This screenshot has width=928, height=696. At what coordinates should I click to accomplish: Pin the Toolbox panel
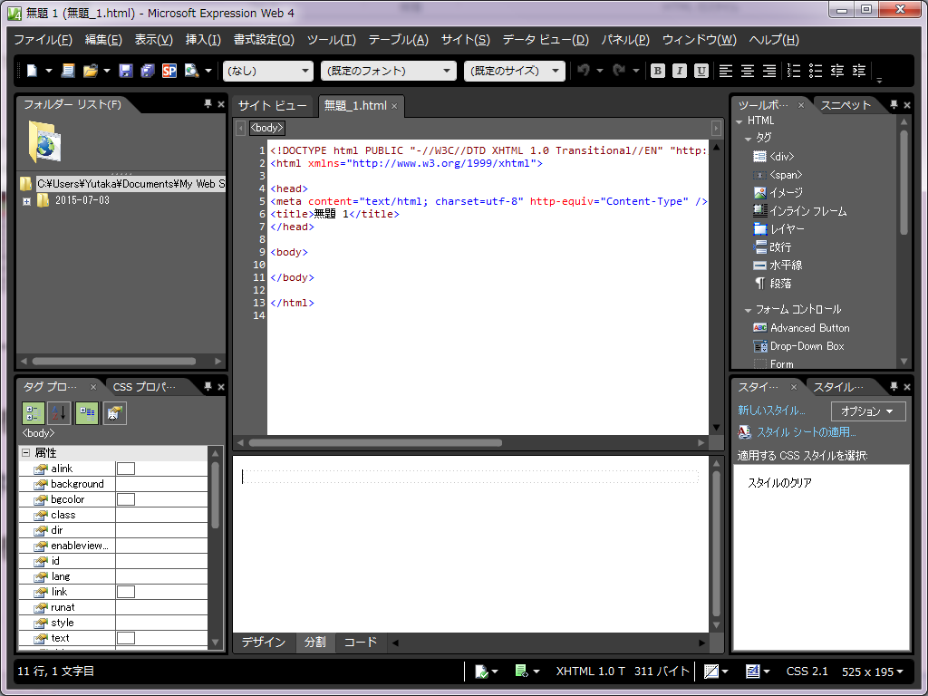coord(894,105)
